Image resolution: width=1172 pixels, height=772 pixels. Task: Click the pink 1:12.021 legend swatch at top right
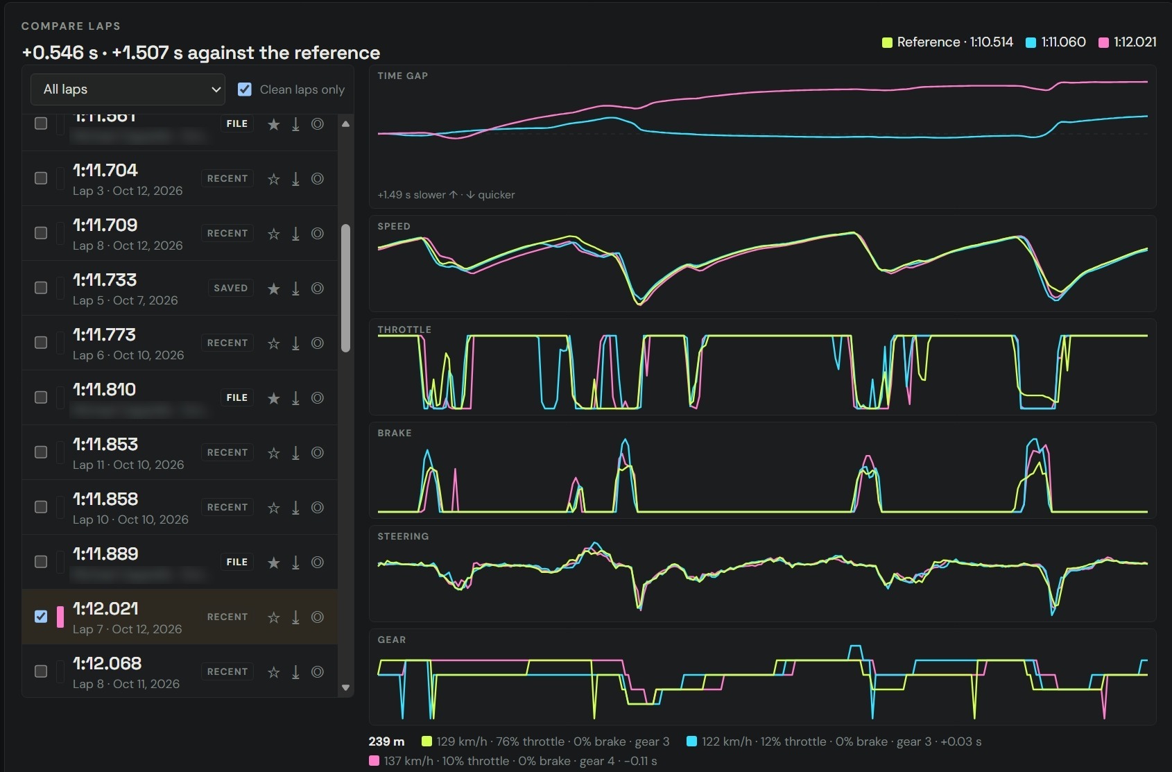tap(1103, 42)
